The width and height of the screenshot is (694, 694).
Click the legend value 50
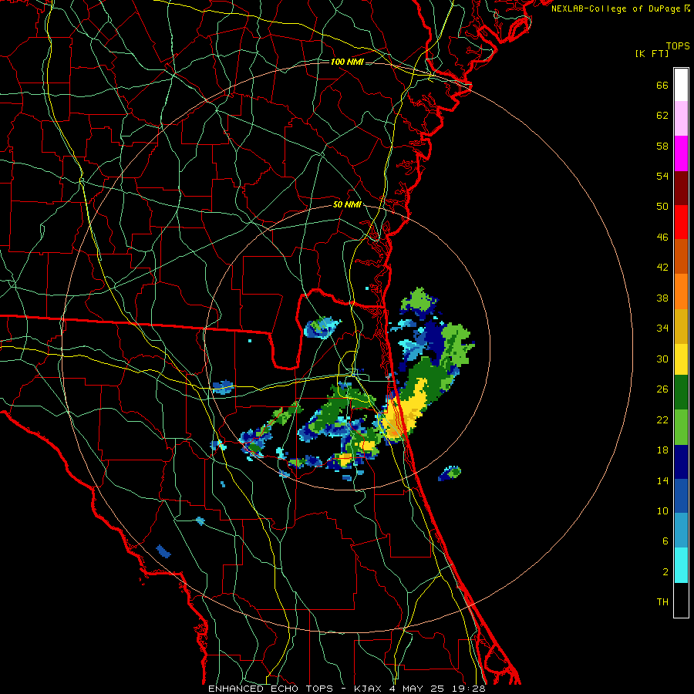tap(662, 207)
